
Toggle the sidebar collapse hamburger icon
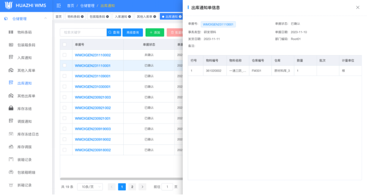(x=58, y=6)
